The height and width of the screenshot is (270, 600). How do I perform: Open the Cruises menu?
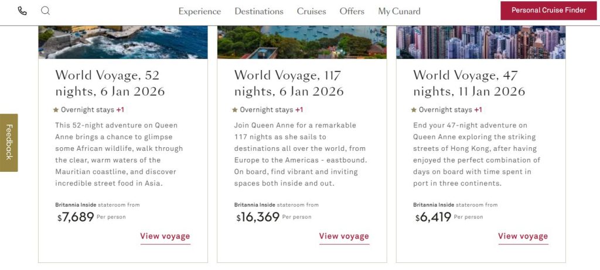(x=311, y=12)
